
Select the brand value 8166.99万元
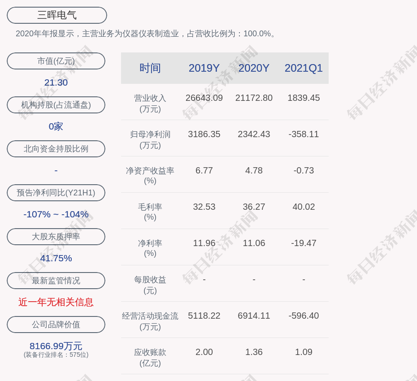56,346
